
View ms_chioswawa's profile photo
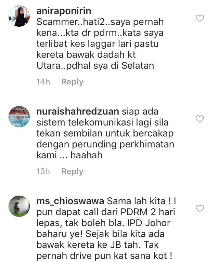[19, 206]
